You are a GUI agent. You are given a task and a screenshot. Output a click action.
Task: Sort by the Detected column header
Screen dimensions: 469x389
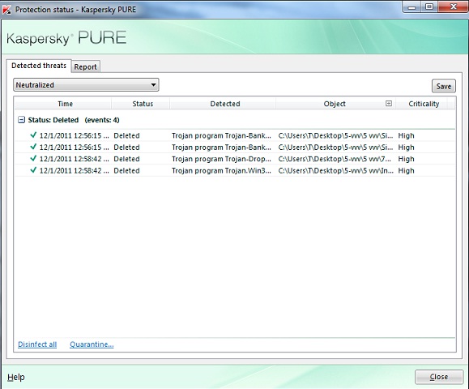click(x=223, y=104)
